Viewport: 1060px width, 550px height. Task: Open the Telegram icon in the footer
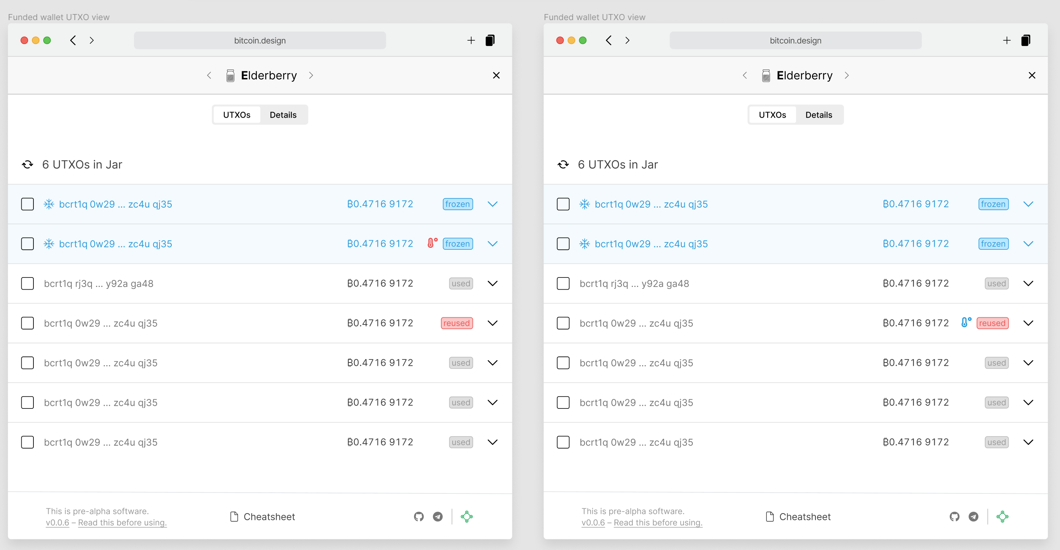pyautogui.click(x=438, y=516)
